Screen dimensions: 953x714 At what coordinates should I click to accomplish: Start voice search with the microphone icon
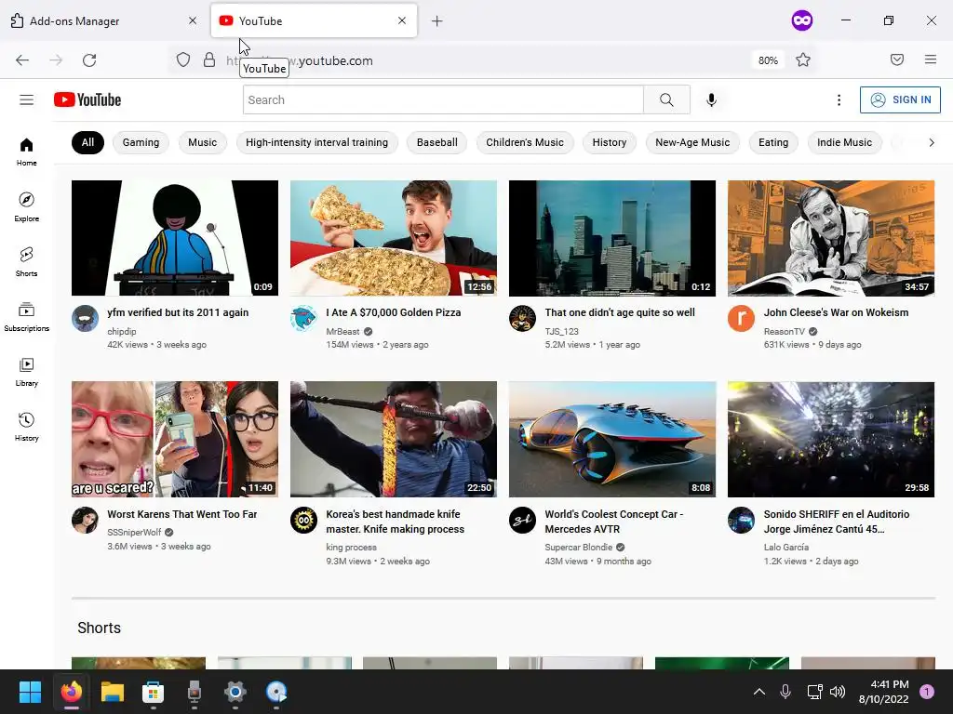pyautogui.click(x=711, y=99)
